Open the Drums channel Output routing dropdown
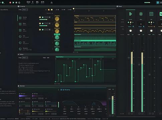Image resolution: width=162 pixels, height=120 pixels. coord(130,27)
